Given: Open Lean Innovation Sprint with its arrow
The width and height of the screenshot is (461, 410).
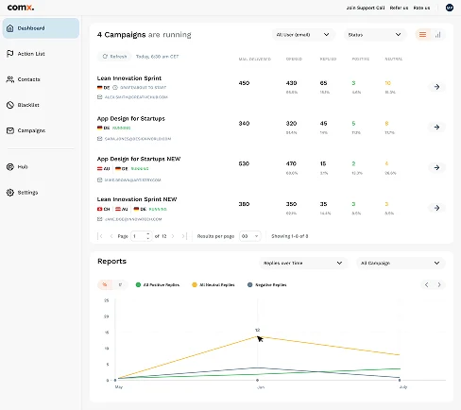Looking at the screenshot, I should [436, 87].
